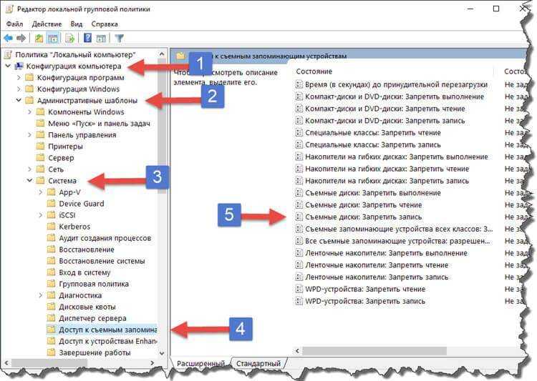The height and width of the screenshot is (381, 537).
Task: Select the Дисковые квоты folder
Action: click(x=87, y=307)
